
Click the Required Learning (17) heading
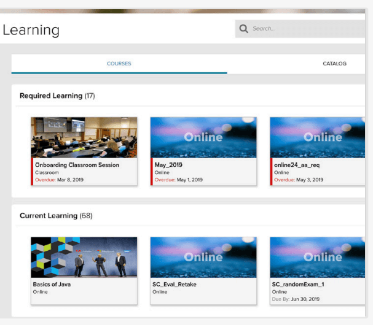pyautogui.click(x=57, y=96)
